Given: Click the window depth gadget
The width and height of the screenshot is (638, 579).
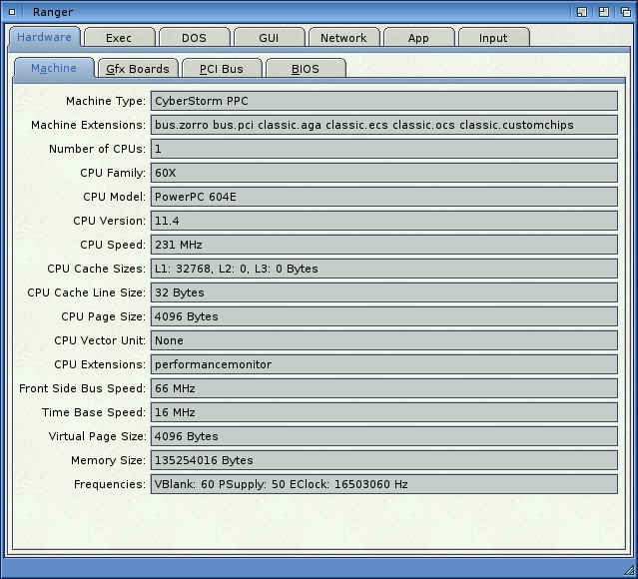Looking at the screenshot, I should [626, 12].
